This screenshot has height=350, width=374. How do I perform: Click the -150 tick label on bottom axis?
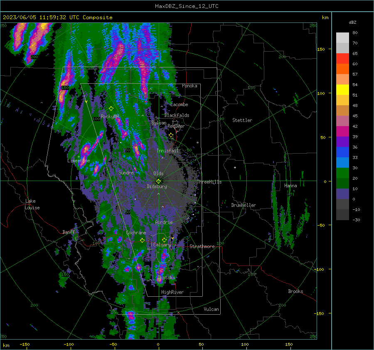click(25, 344)
